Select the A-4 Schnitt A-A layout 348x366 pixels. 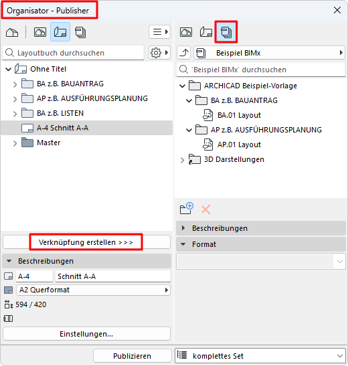pos(87,128)
